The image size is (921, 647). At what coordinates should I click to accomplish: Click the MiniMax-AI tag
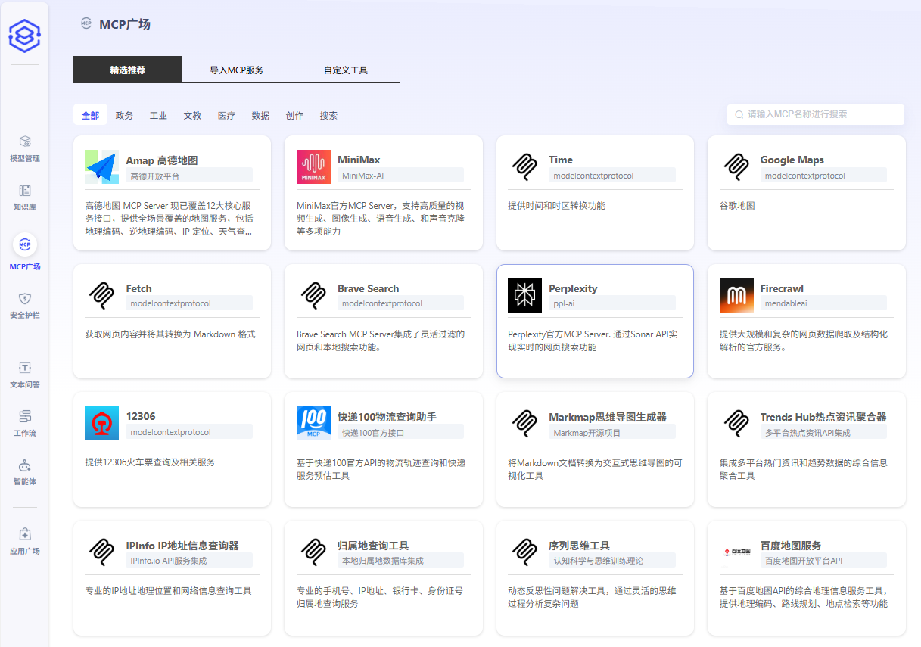[x=400, y=176]
